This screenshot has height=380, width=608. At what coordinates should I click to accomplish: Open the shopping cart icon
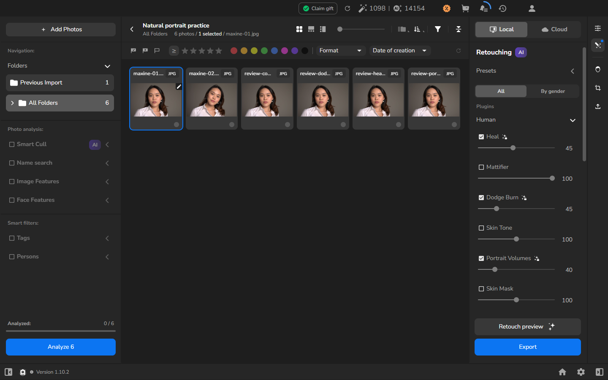tap(465, 8)
